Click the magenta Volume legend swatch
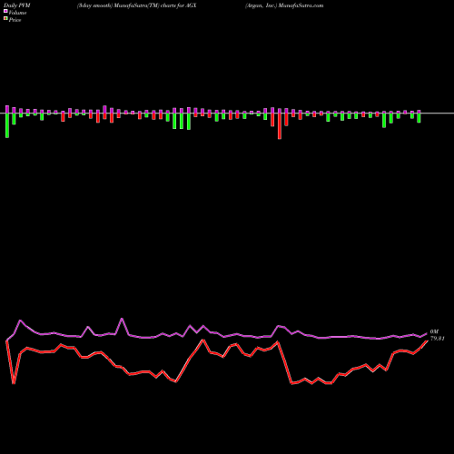 point(5,11)
